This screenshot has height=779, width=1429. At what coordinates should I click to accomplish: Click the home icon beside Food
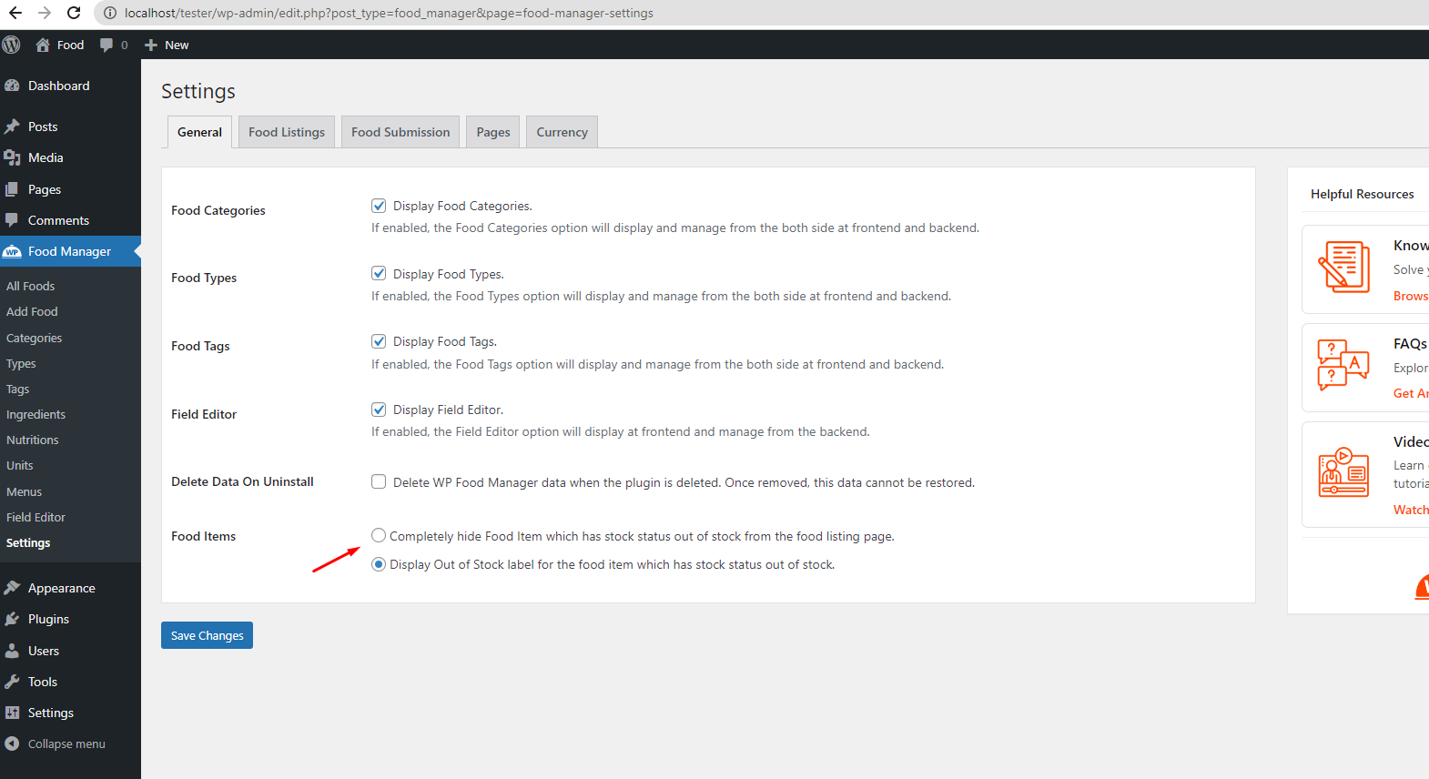[x=43, y=45]
